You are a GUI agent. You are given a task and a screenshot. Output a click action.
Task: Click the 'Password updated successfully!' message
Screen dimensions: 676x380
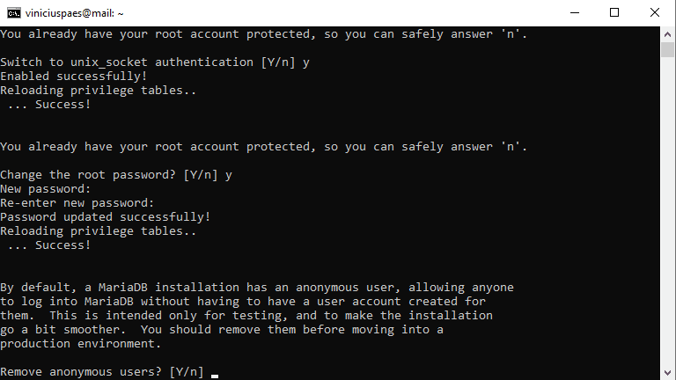[x=106, y=216]
